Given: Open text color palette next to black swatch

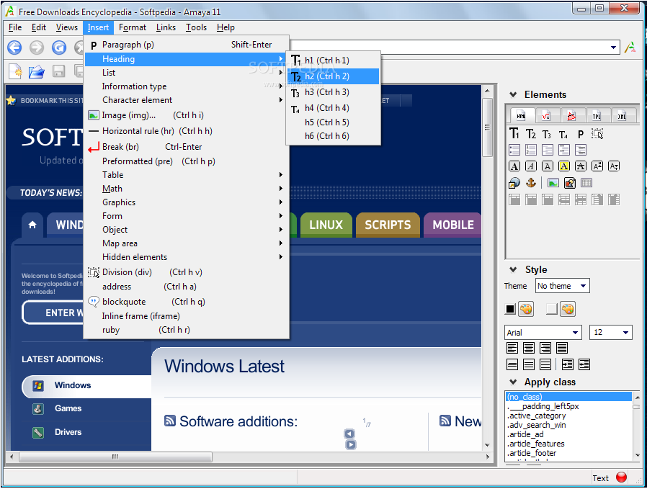Looking at the screenshot, I should pos(526,309).
